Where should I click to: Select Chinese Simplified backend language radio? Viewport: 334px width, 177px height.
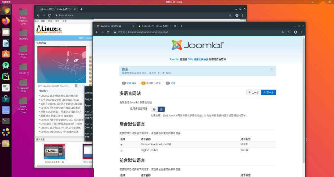click(x=122, y=145)
